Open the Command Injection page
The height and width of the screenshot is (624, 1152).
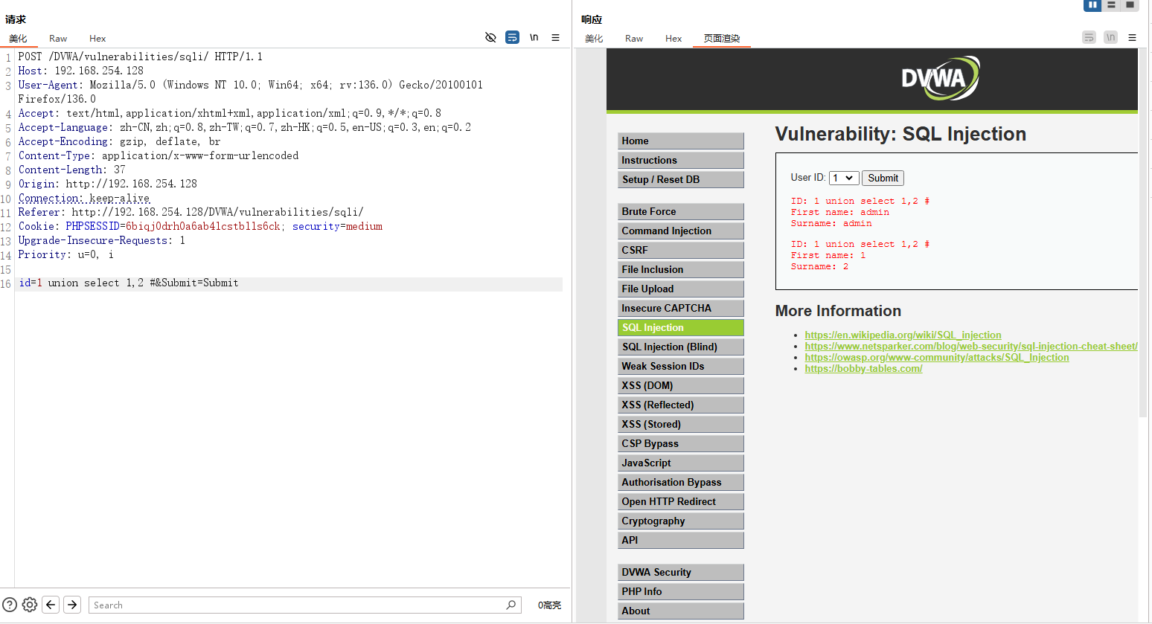680,231
